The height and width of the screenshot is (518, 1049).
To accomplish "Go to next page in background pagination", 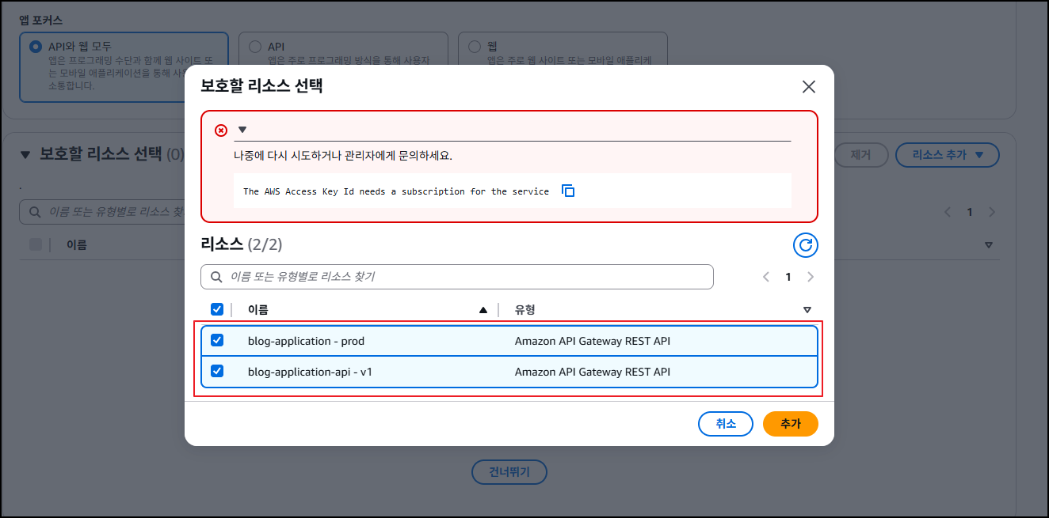I will pos(992,212).
